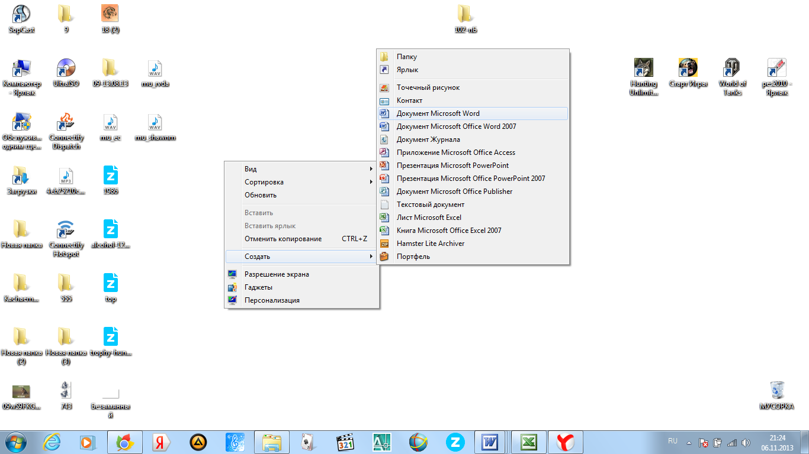Open the МУСОРКА recycle bin icon

pyautogui.click(x=776, y=391)
